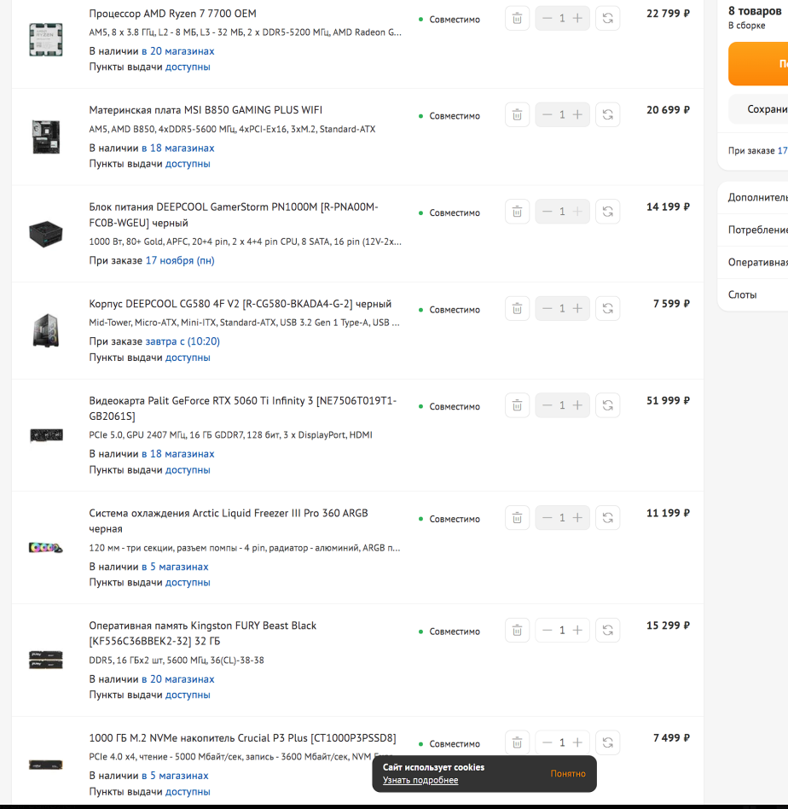
Task: Increase quantity of Palit RTX 5060 Ti
Action: pyautogui.click(x=577, y=405)
